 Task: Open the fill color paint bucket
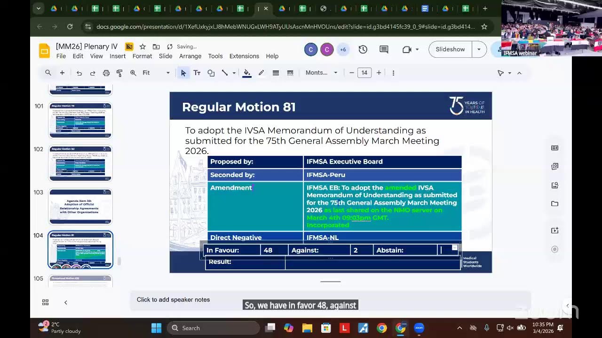(x=247, y=73)
